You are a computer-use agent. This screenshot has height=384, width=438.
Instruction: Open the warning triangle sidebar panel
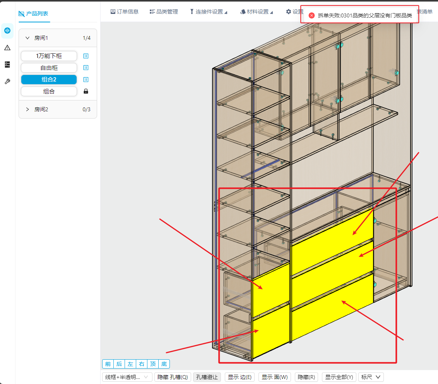(x=7, y=48)
